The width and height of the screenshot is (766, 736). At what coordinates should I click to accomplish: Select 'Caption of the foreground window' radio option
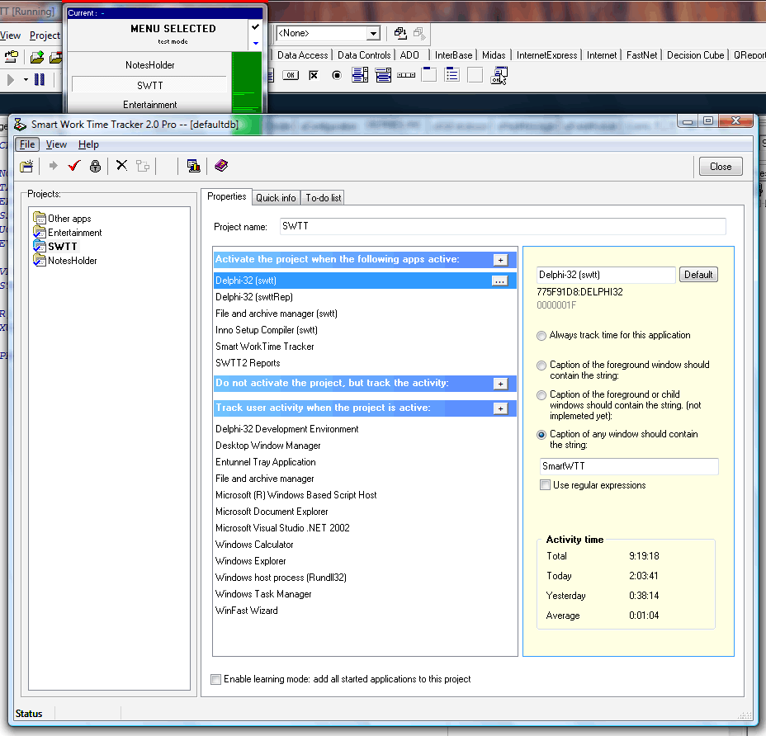tap(541, 366)
